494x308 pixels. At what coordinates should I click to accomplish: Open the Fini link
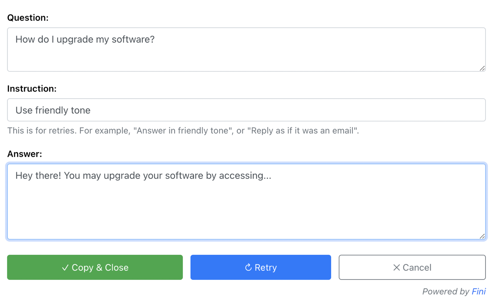pyautogui.click(x=479, y=291)
